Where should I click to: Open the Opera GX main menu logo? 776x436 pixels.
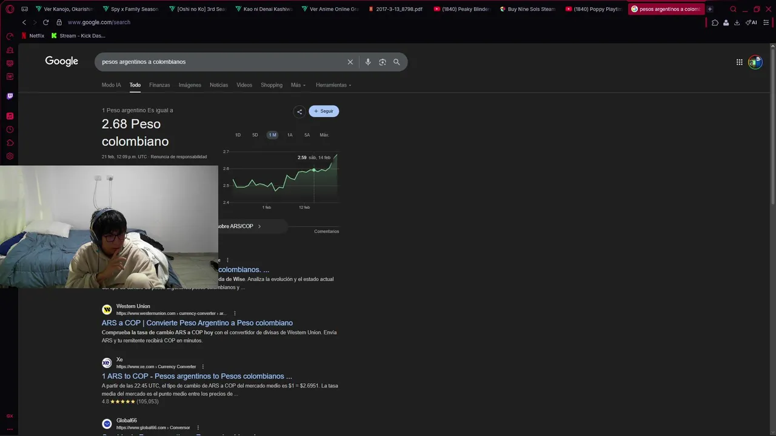(10, 9)
